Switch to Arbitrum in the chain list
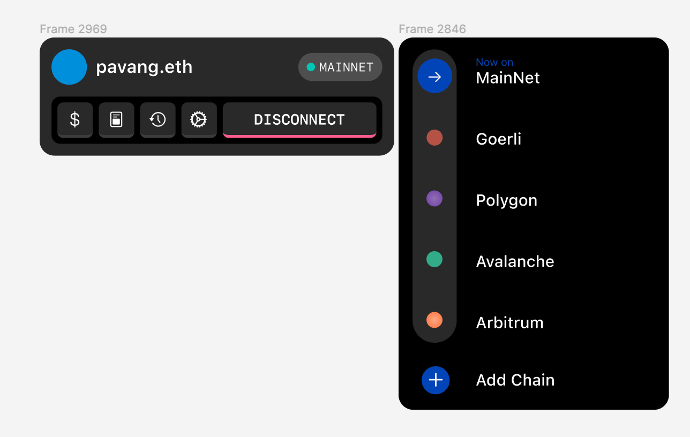Image resolution: width=690 pixels, height=437 pixels. 509,322
